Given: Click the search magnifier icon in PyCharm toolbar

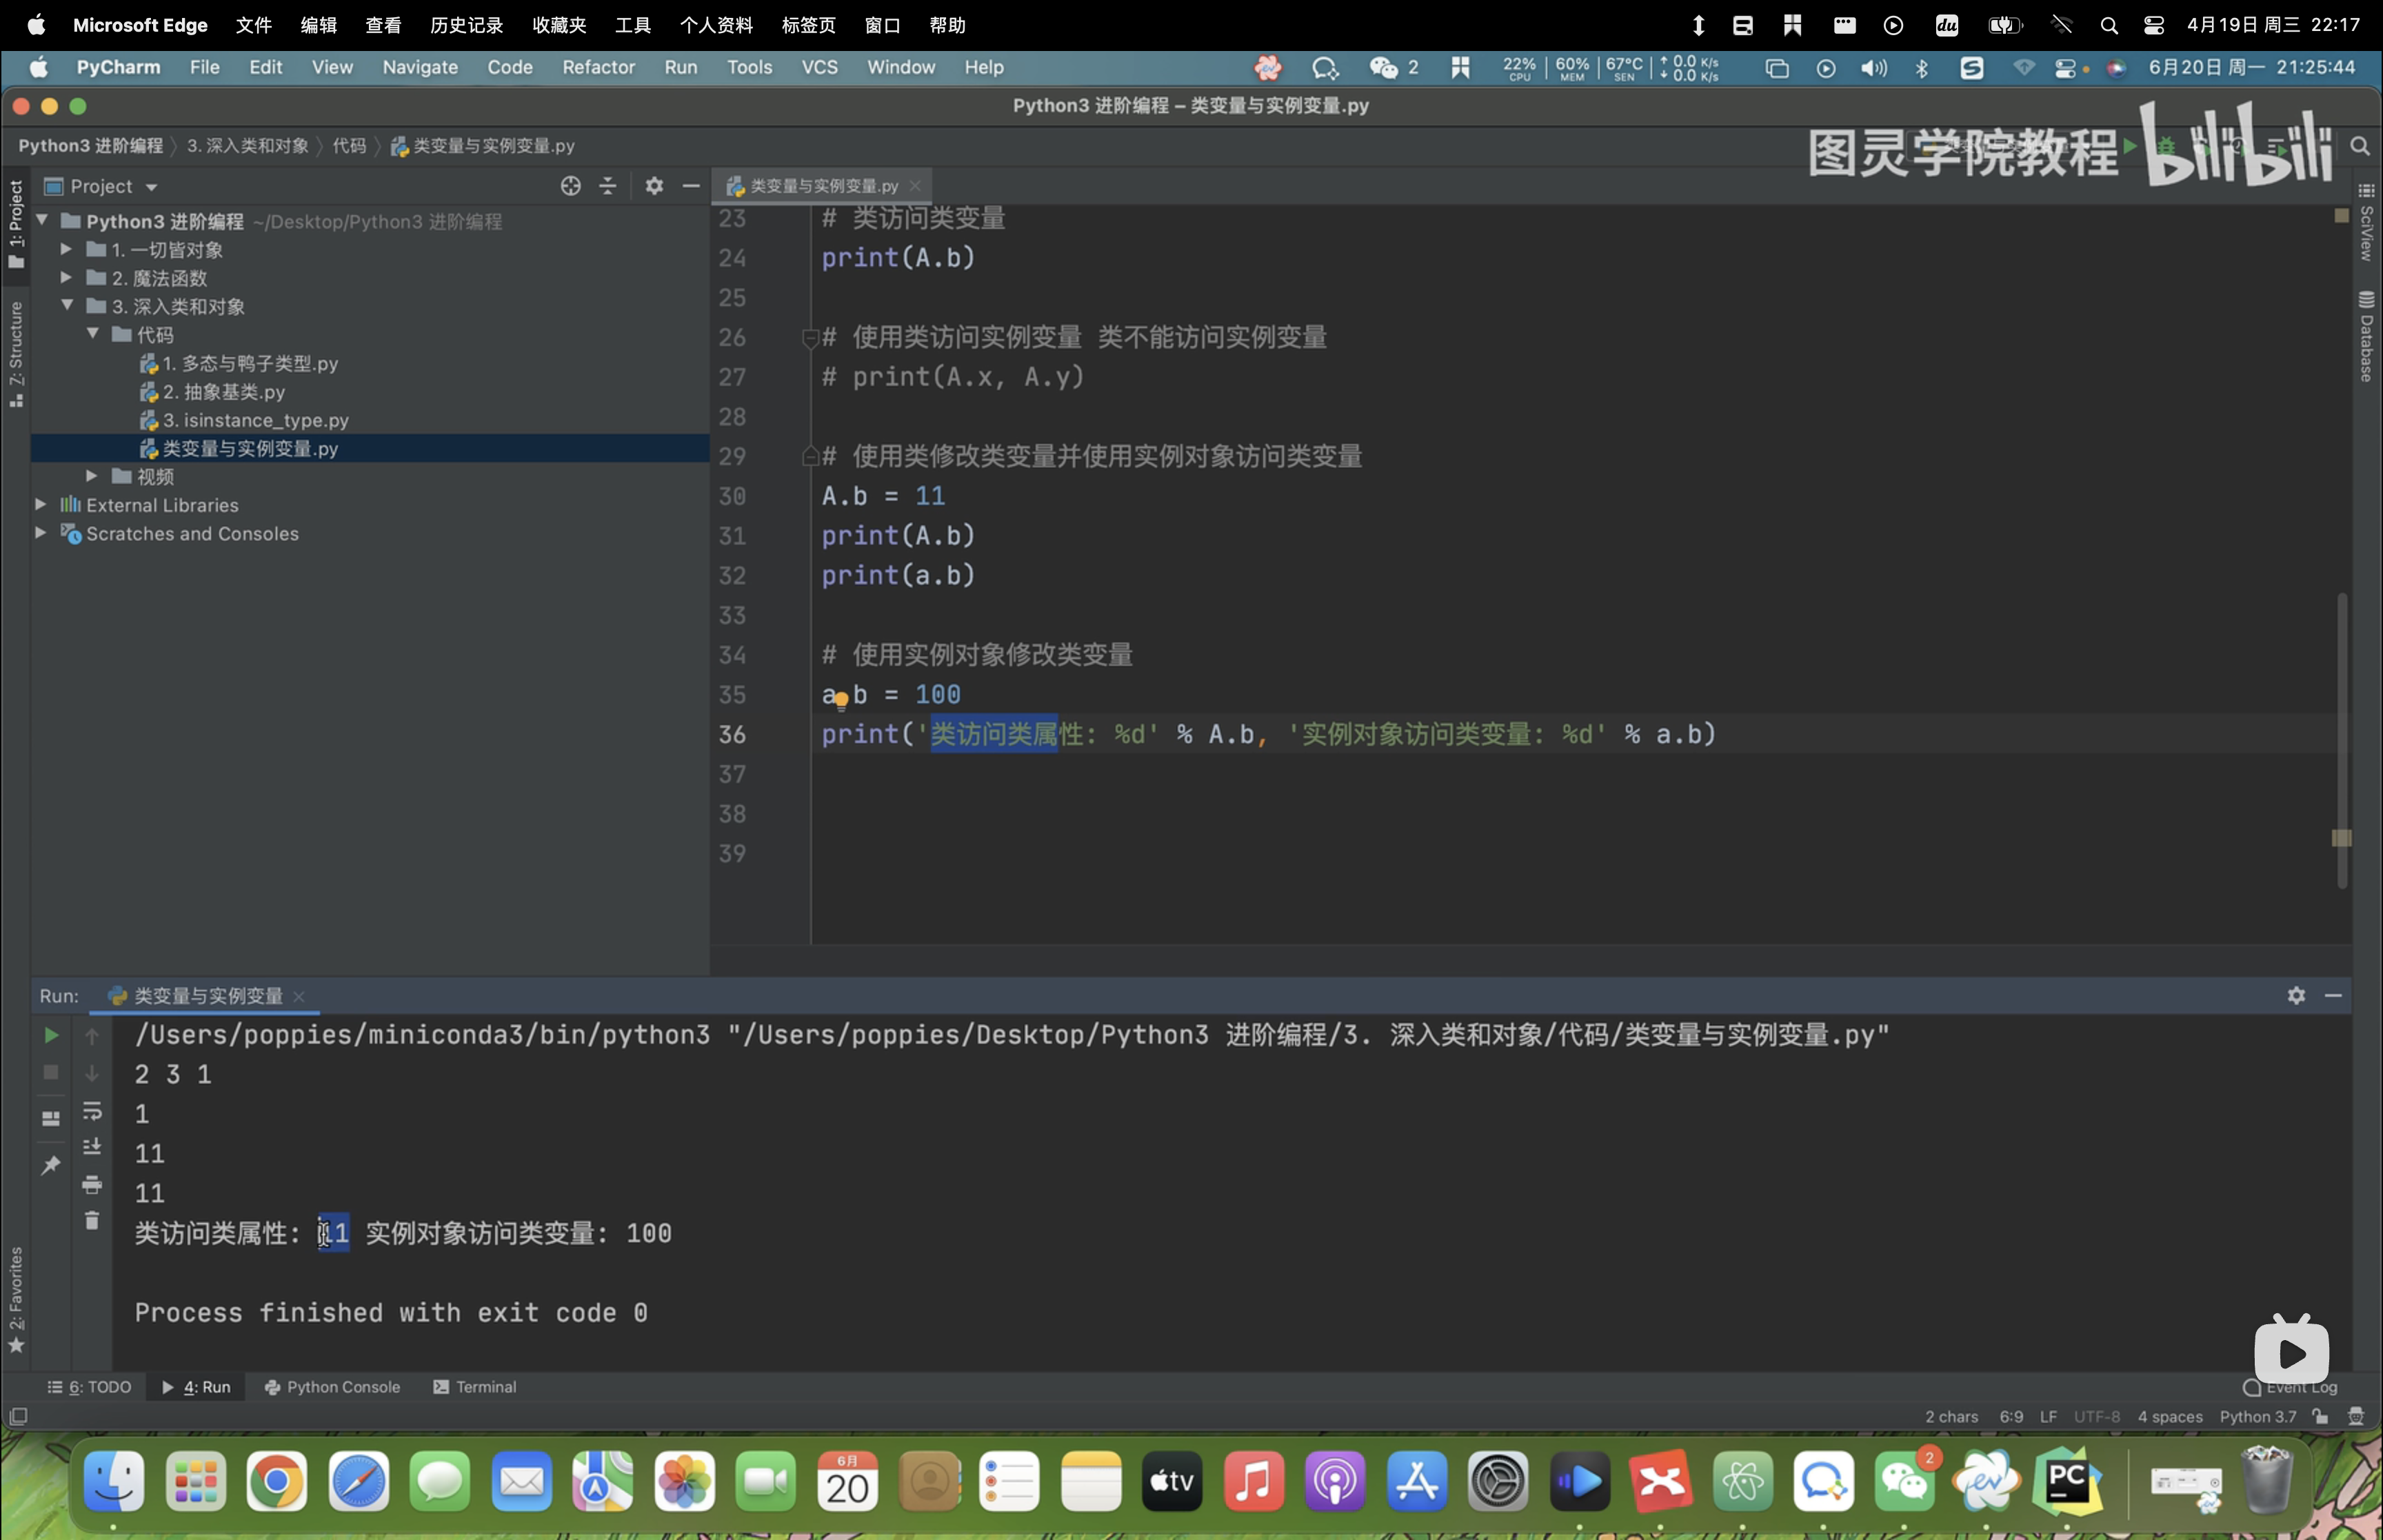Looking at the screenshot, I should pyautogui.click(x=2360, y=146).
